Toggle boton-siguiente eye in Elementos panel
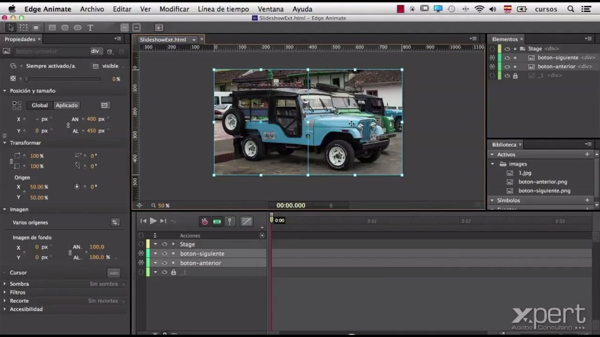 point(507,58)
